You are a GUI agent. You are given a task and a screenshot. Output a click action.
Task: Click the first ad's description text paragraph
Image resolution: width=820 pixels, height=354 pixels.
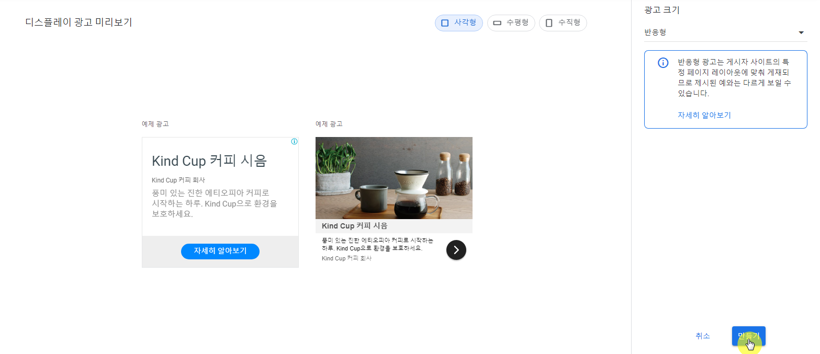click(215, 203)
